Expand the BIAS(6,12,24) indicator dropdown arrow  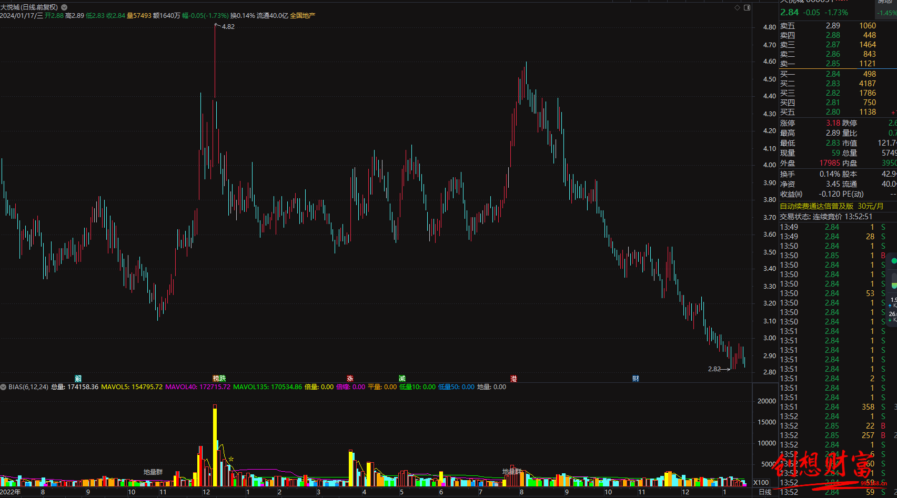pos(3,387)
